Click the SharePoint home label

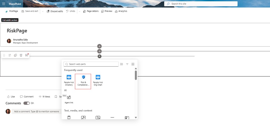(x=15, y=4)
